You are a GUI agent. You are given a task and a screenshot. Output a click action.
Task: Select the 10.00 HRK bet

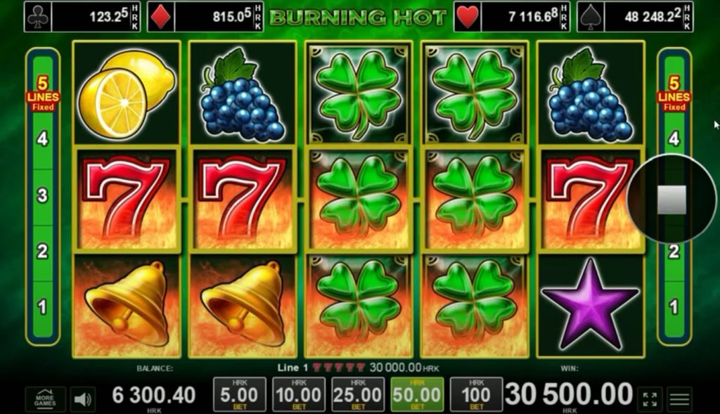point(298,394)
